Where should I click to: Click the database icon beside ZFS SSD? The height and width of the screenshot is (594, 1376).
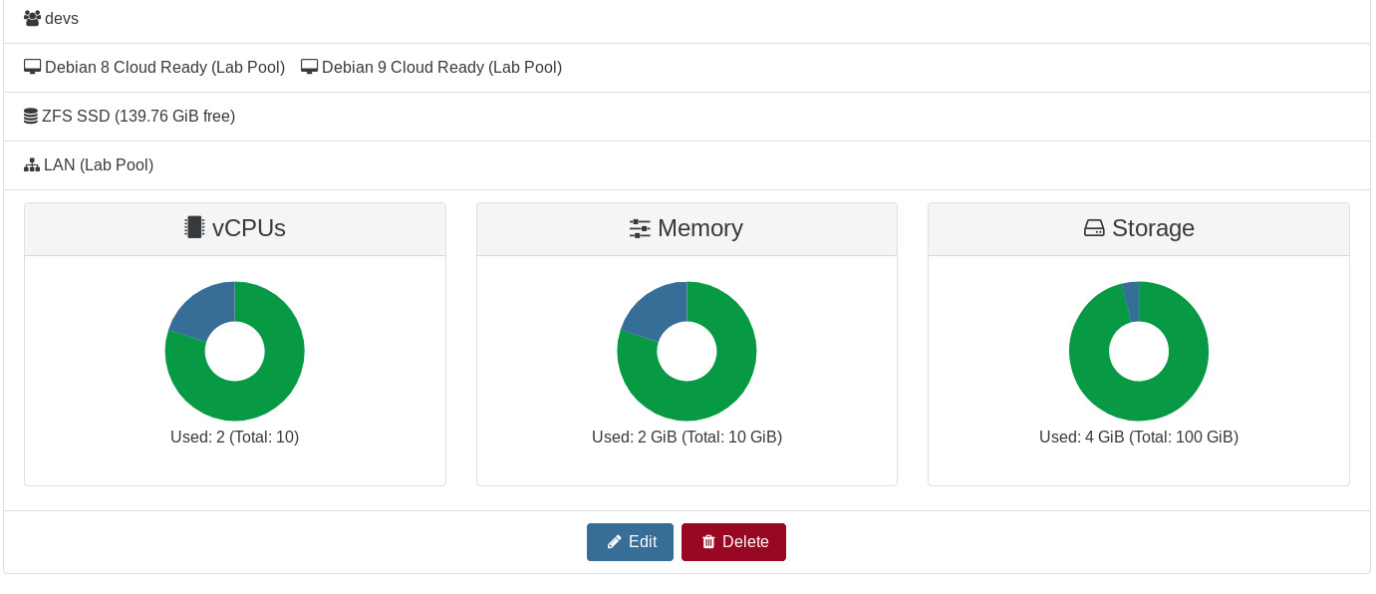pyautogui.click(x=31, y=116)
